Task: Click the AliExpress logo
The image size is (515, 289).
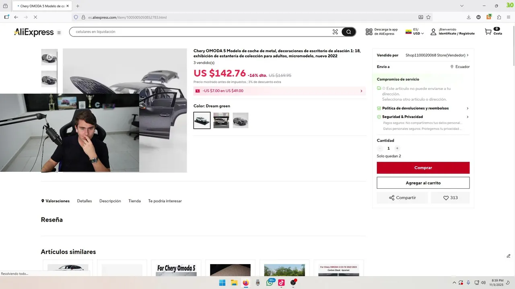Action: coord(34,33)
